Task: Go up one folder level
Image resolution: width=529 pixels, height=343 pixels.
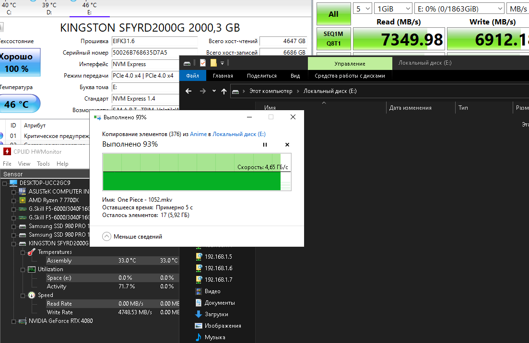Action: click(x=223, y=91)
